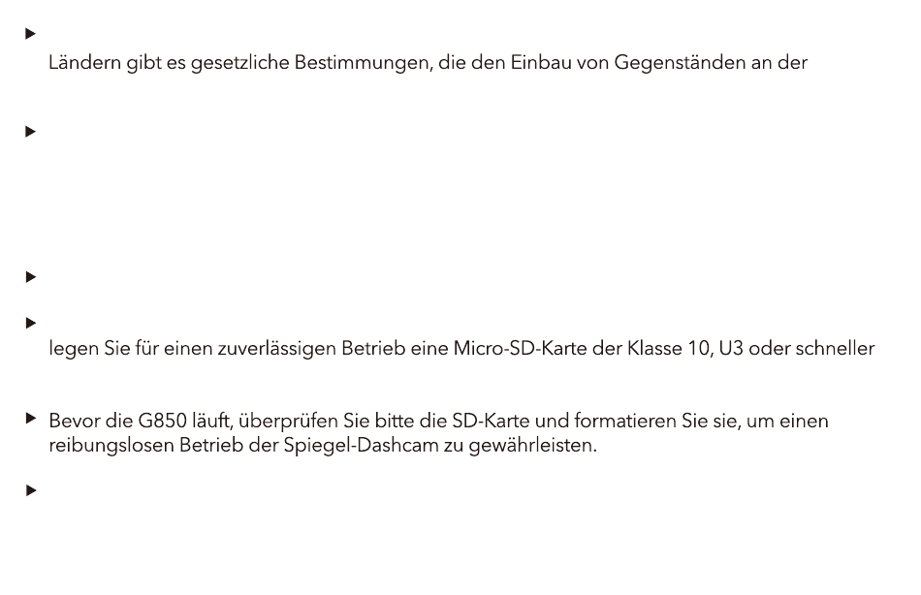Click the word 'reibungslosen'
Viewport: 921px width, 595px height.
[x=111, y=446]
